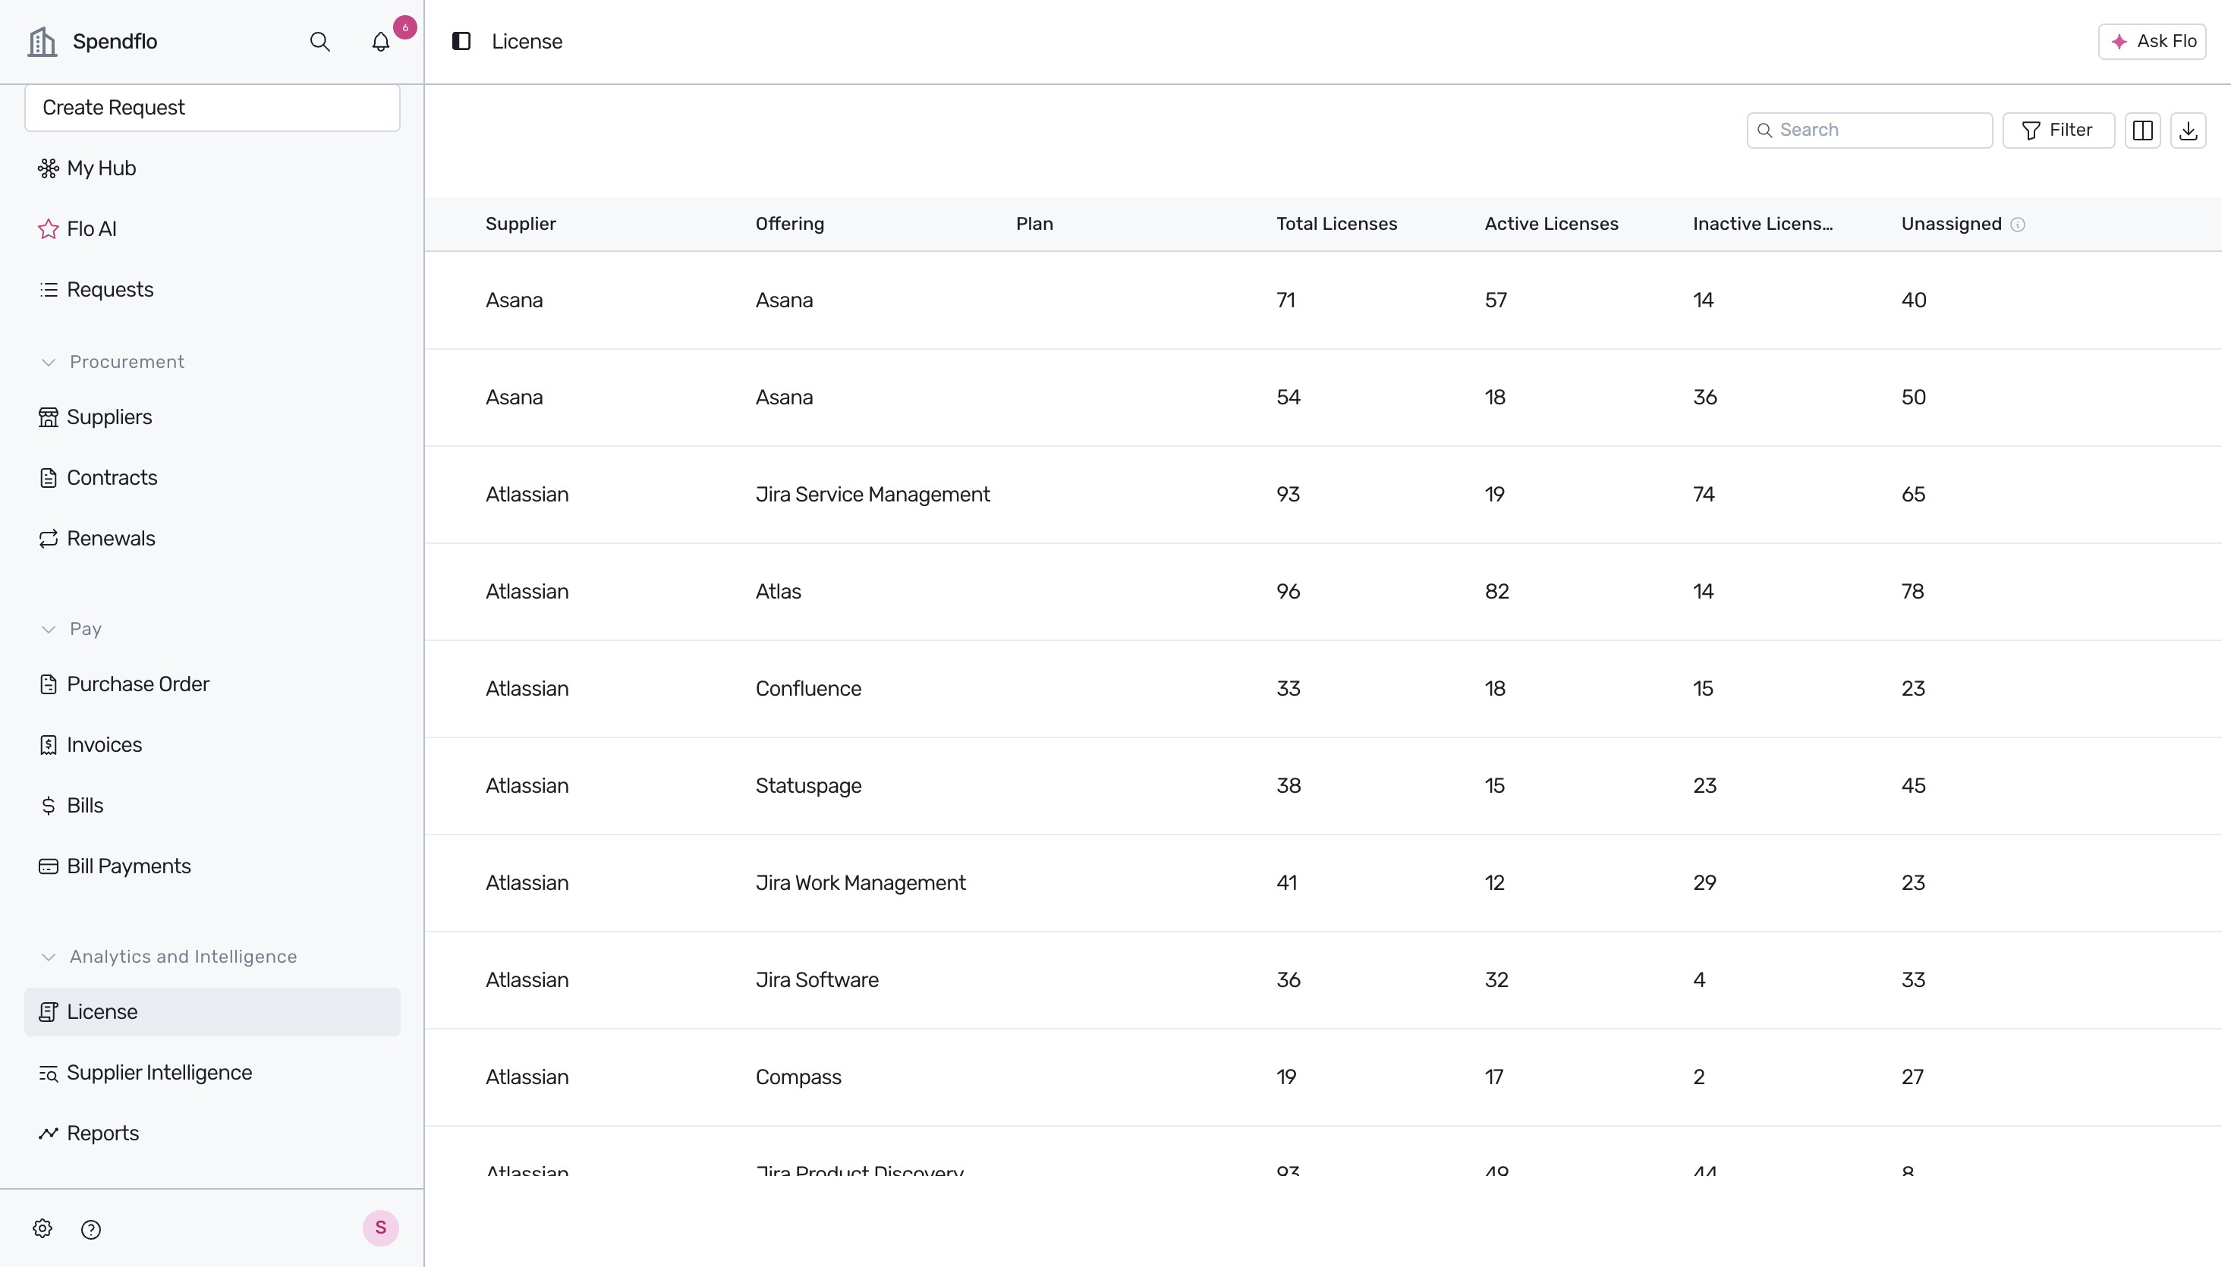Open Suppliers in the sidebar
Viewport: 2231px width, 1267px height.
(x=212, y=417)
